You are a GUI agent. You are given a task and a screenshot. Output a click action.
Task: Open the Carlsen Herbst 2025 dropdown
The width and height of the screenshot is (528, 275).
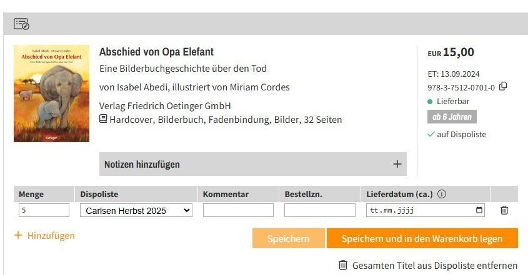(x=136, y=211)
